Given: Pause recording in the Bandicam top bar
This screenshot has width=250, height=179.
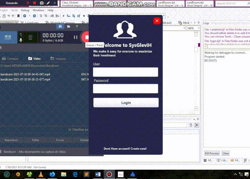Looking at the screenshot, I should [28, 3].
